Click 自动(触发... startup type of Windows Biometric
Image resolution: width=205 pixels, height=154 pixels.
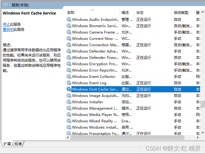(x=183, y=26)
